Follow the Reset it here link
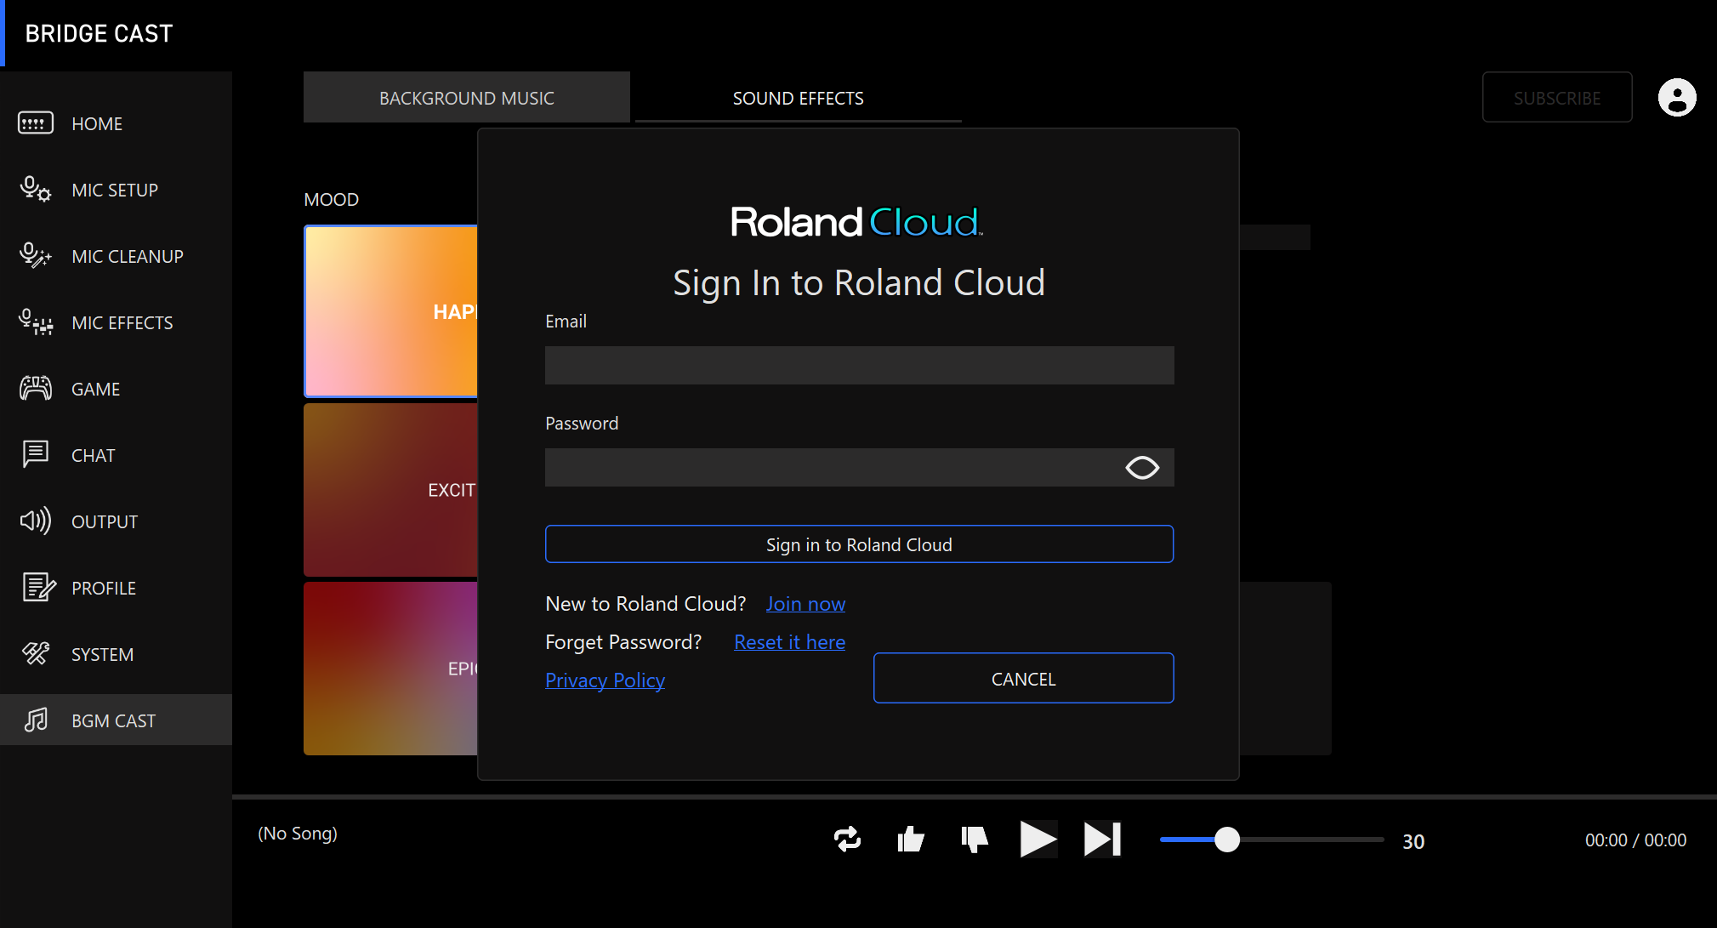1717x928 pixels. 789,641
